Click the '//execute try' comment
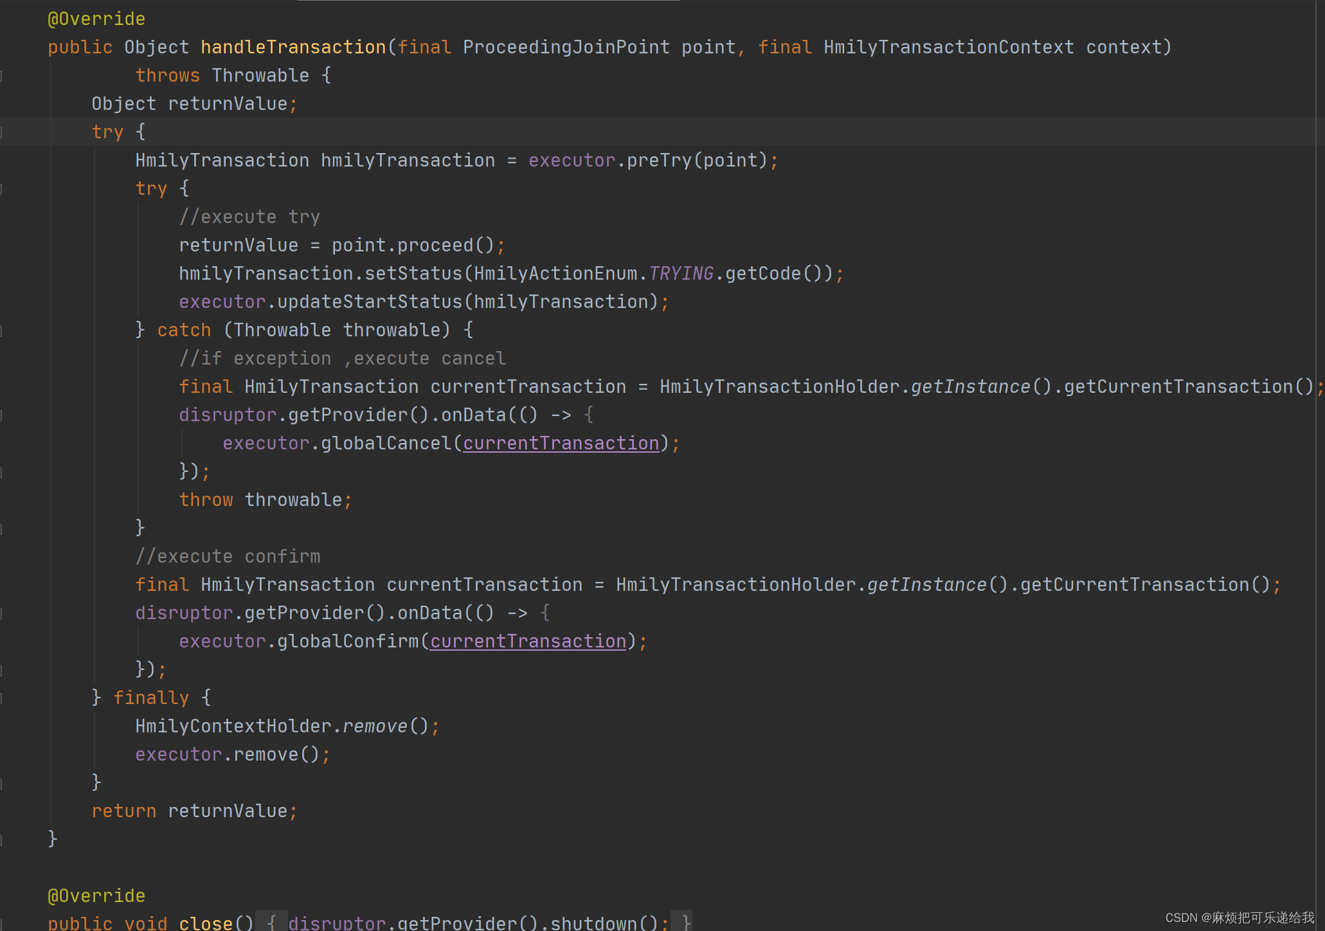The width and height of the screenshot is (1325, 931). (x=249, y=217)
